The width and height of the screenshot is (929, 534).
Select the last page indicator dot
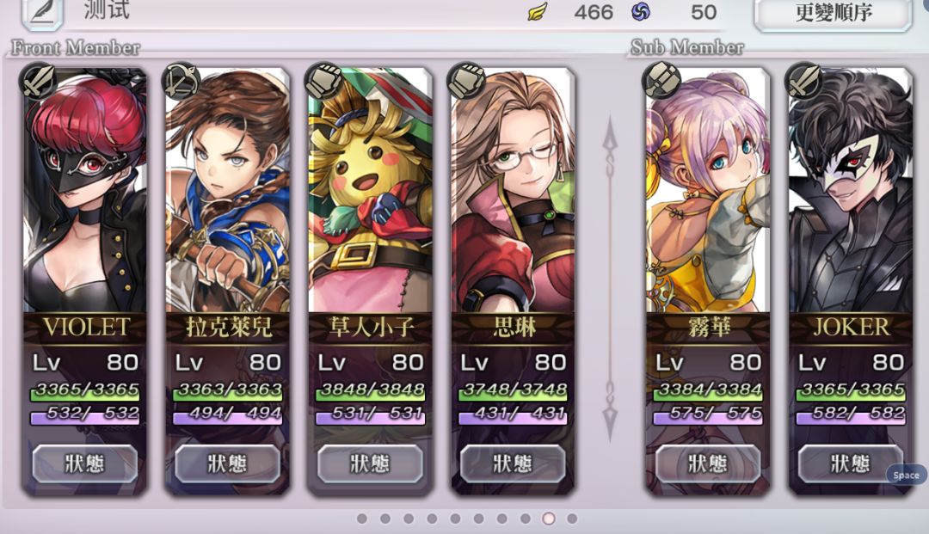(x=572, y=519)
